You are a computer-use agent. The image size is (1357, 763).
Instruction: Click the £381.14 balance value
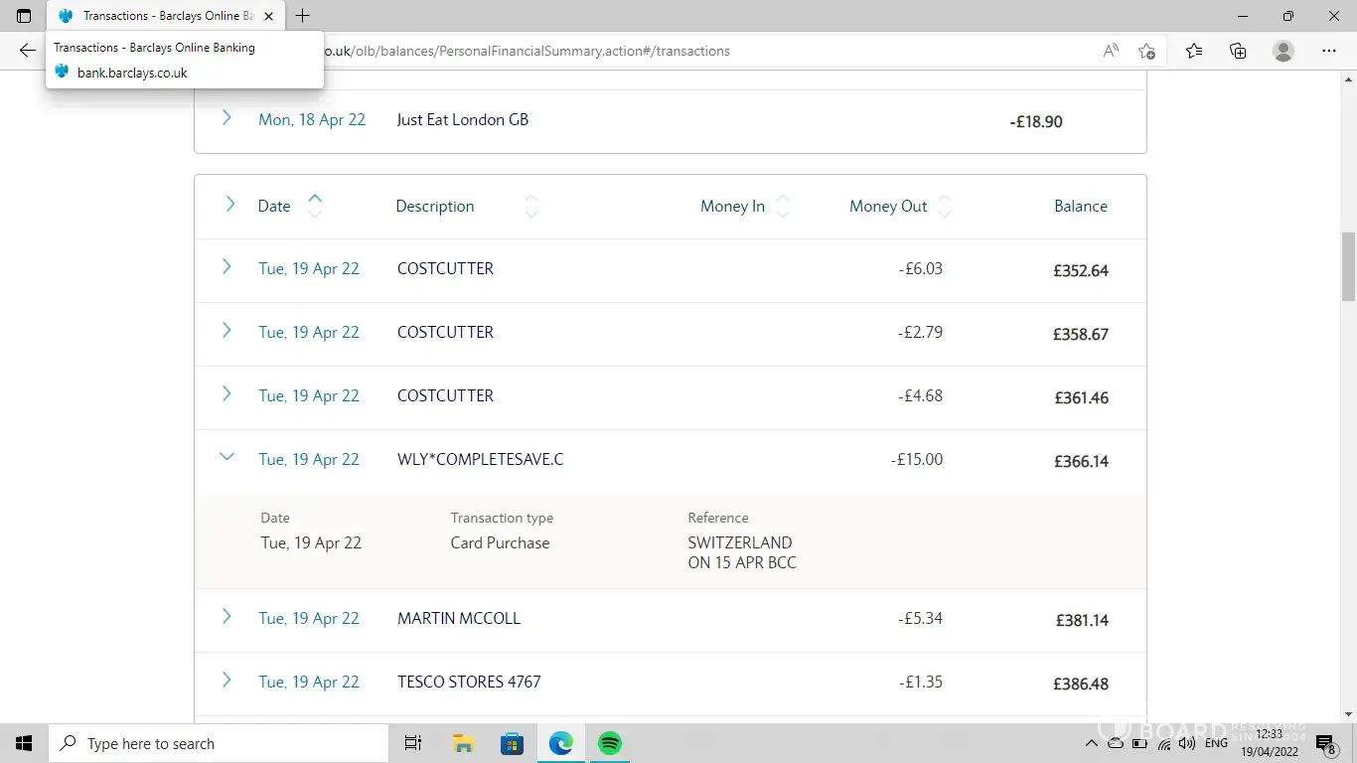point(1082,620)
